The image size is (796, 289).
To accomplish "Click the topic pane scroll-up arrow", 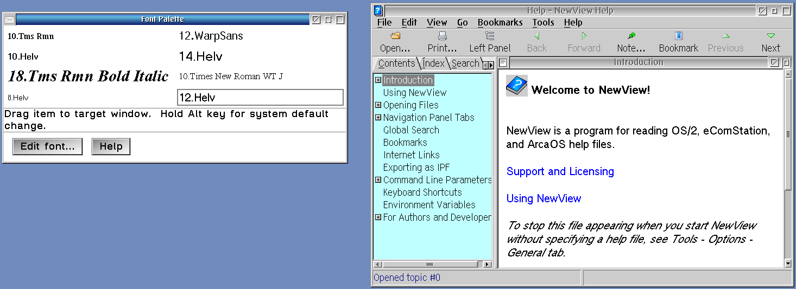I will [788, 74].
